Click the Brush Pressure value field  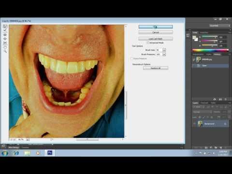point(159,55)
